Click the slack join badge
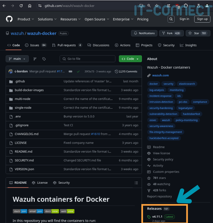This screenshot has width=213, height=223. pyautogui.click(x=20, y=211)
